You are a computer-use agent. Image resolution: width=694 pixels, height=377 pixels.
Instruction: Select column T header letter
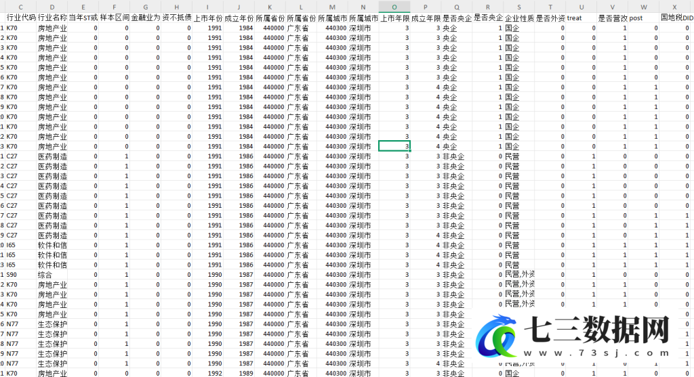pos(550,7)
